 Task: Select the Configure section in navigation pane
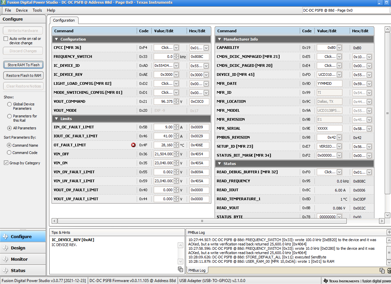point(23,236)
